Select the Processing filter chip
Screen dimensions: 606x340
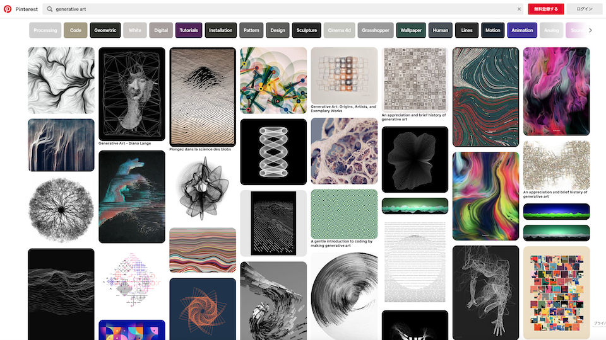coord(45,30)
